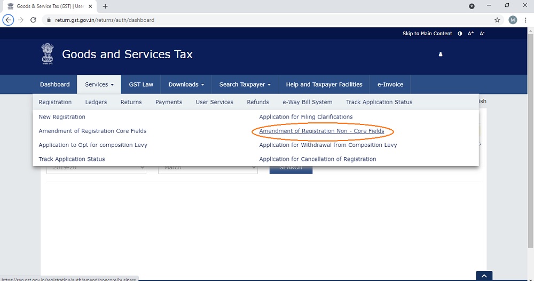This screenshot has width=534, height=281.
Task: Go back with the browser back arrow
Action: [8, 20]
